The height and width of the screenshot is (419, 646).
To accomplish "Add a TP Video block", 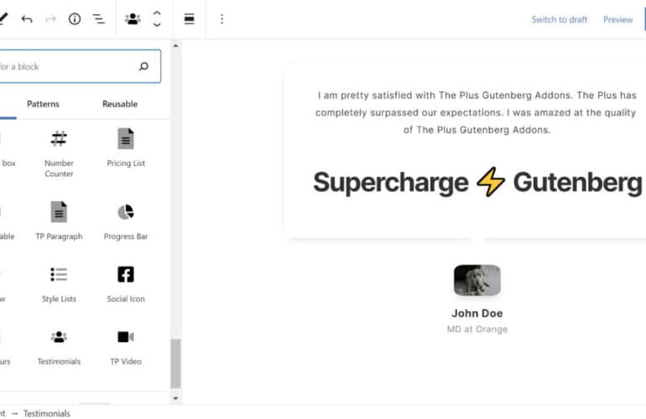I will [126, 347].
